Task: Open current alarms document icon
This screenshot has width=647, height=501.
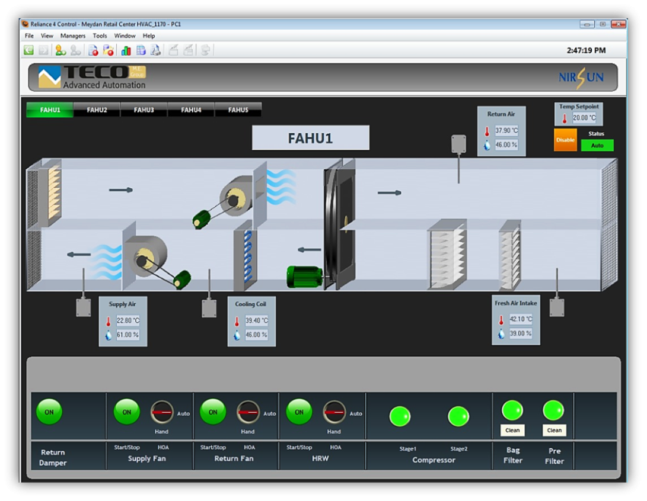Action: (x=93, y=51)
